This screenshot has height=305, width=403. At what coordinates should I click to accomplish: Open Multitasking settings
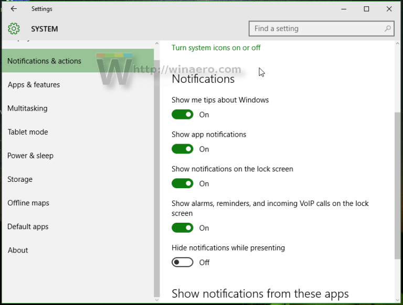(78, 108)
